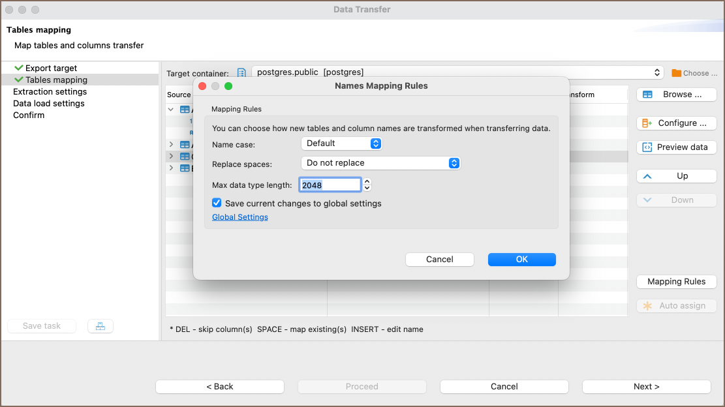Screen dimensions: 725x407
Task: Cancel the Names Mapping Rules dialog
Action: (x=439, y=260)
